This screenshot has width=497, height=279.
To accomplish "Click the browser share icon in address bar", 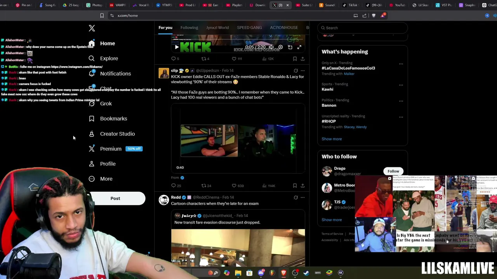I will pos(364,15).
